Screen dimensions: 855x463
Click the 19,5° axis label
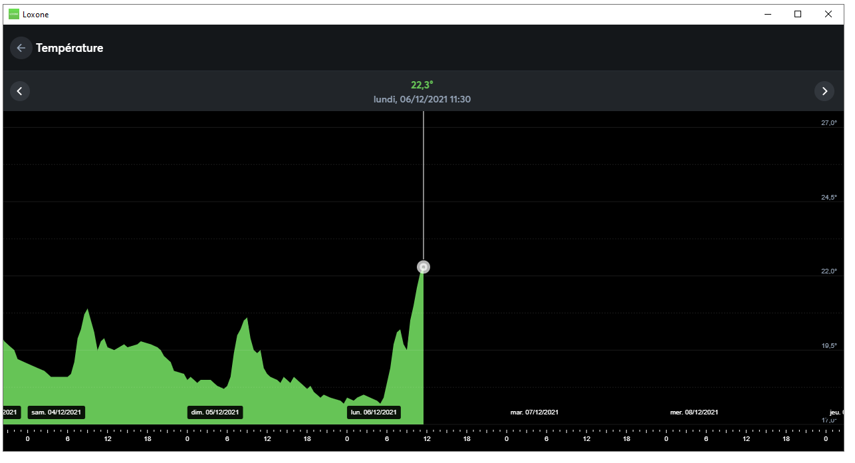[828, 346]
